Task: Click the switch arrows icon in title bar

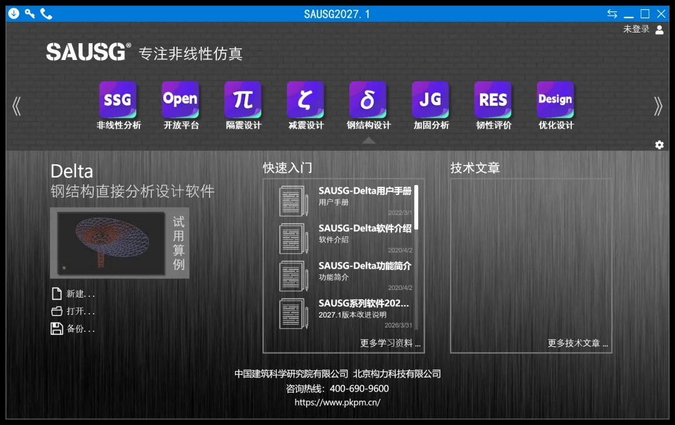Action: coord(612,14)
